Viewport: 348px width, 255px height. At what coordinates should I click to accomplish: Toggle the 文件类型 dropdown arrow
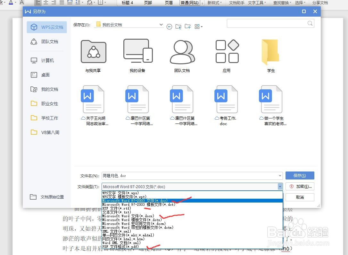[x=280, y=187]
